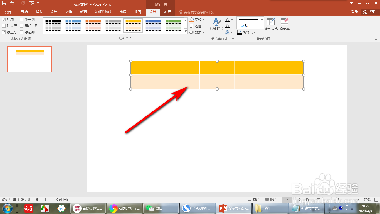Switch to the 审阅 review tab

tap(123, 12)
